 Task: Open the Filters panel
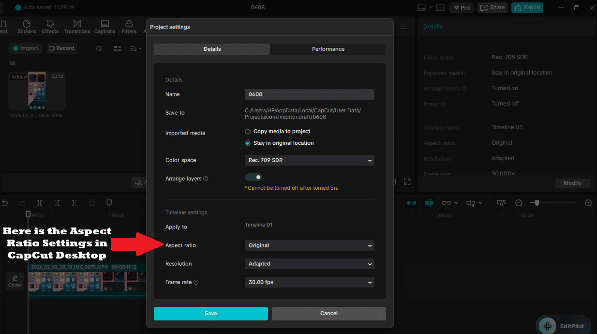point(129,27)
